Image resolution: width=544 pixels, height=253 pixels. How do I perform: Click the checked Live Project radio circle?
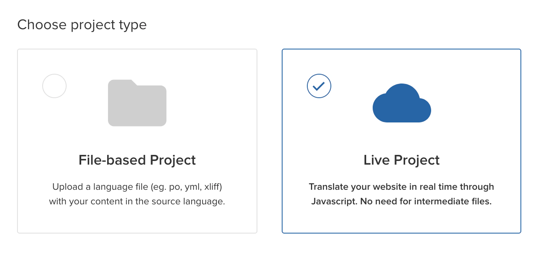pyautogui.click(x=319, y=86)
